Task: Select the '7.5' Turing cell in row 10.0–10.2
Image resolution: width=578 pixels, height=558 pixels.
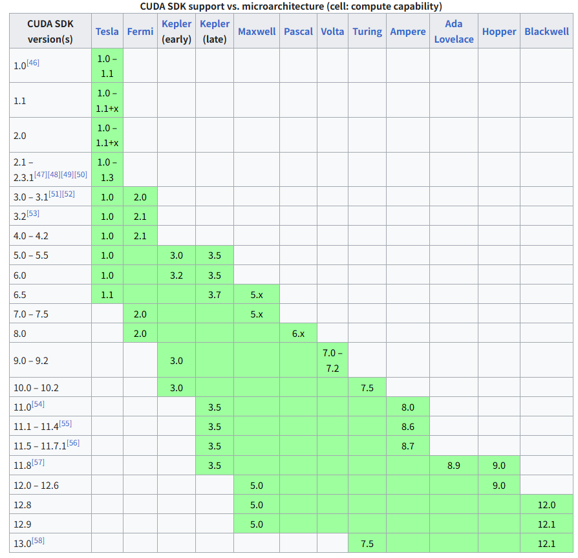Action: tap(367, 387)
